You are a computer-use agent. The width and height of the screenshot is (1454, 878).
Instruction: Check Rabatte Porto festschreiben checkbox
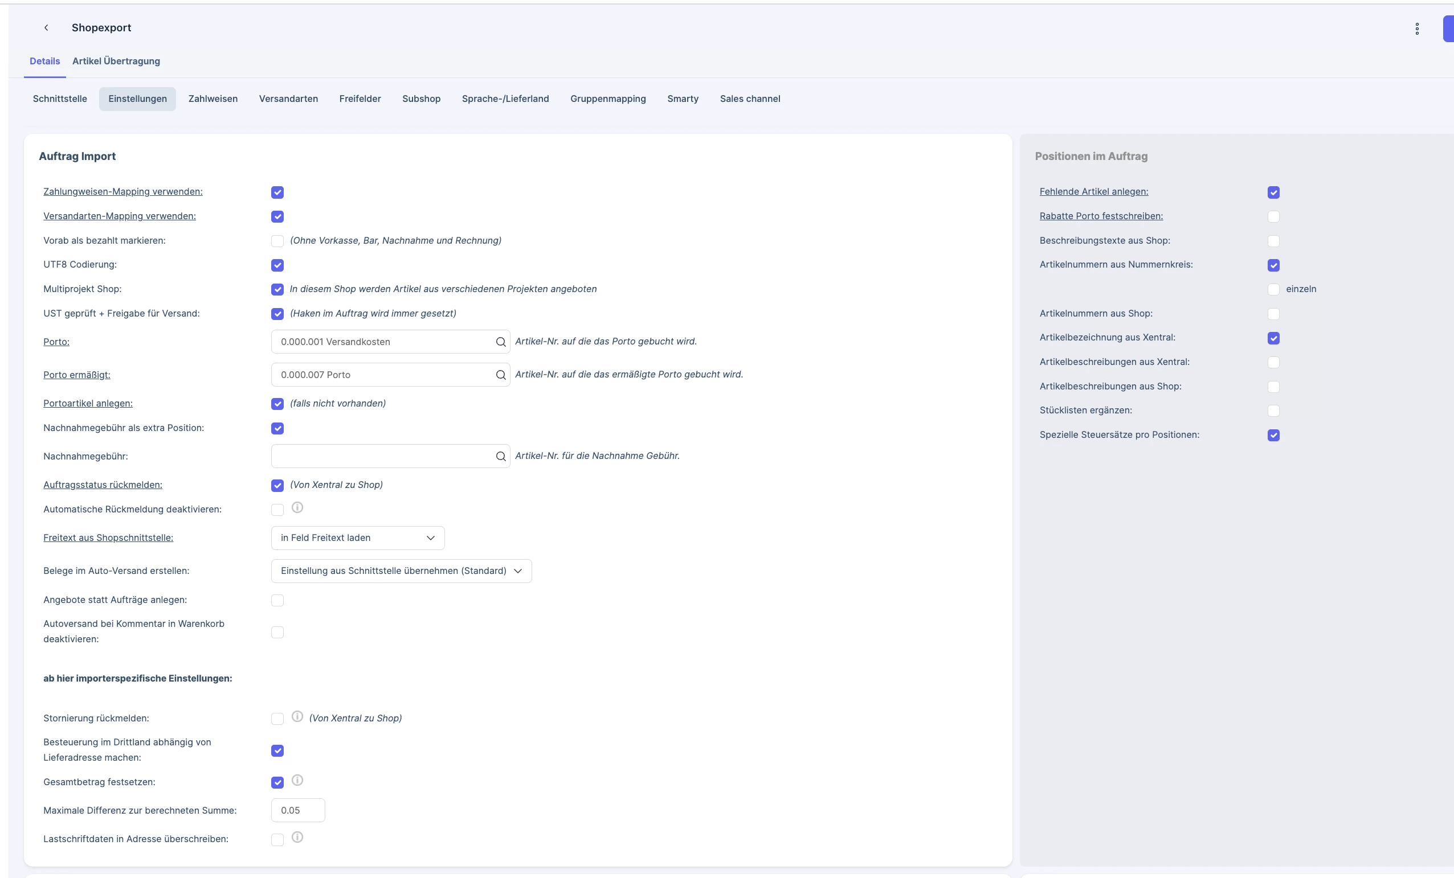click(1273, 216)
